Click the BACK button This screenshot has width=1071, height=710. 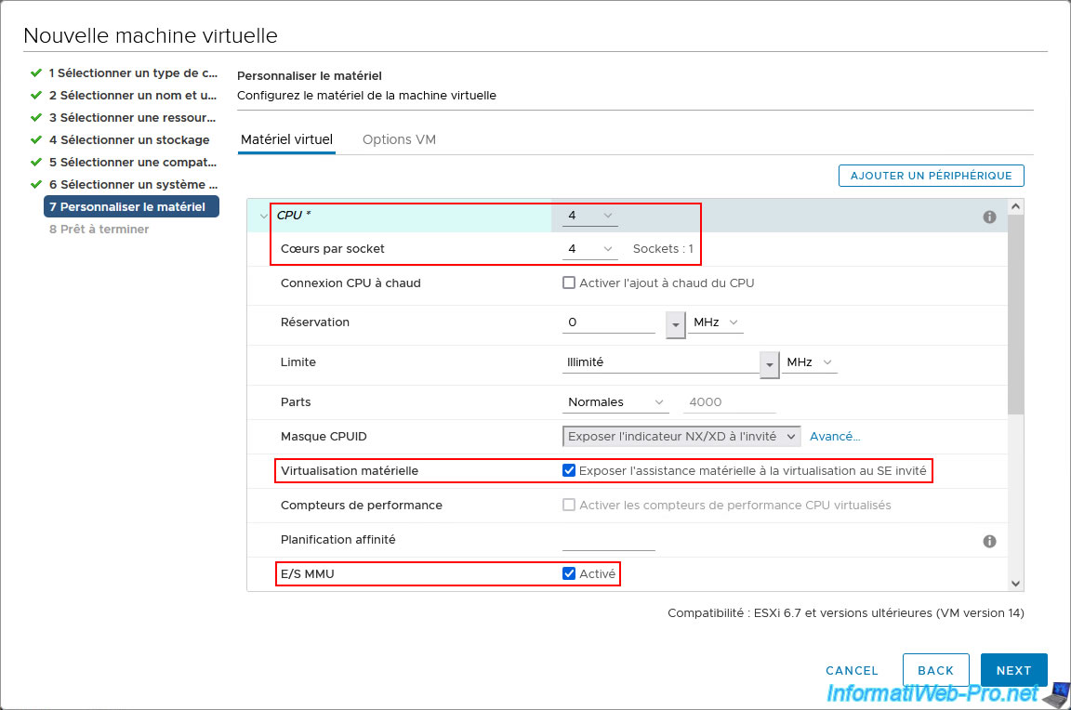(x=935, y=670)
